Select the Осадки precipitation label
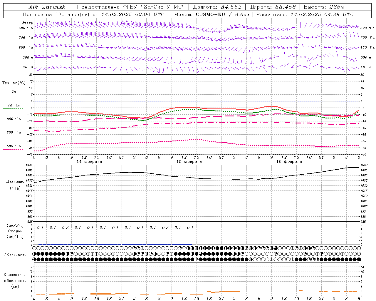The height and width of the screenshot is (301, 376). pos(16,231)
